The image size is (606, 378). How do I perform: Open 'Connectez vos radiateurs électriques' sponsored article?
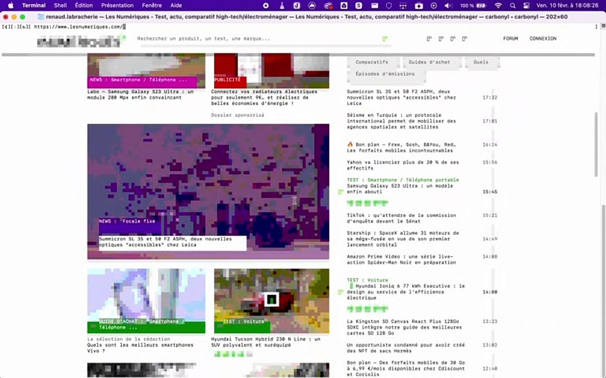(264, 98)
